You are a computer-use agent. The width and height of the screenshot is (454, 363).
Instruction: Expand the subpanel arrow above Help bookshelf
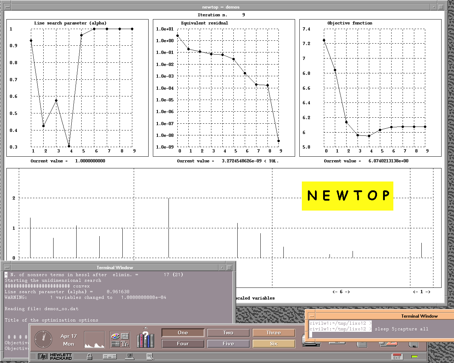point(145,328)
